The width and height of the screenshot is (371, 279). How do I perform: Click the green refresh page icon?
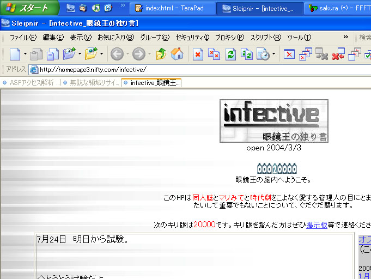tap(230, 54)
